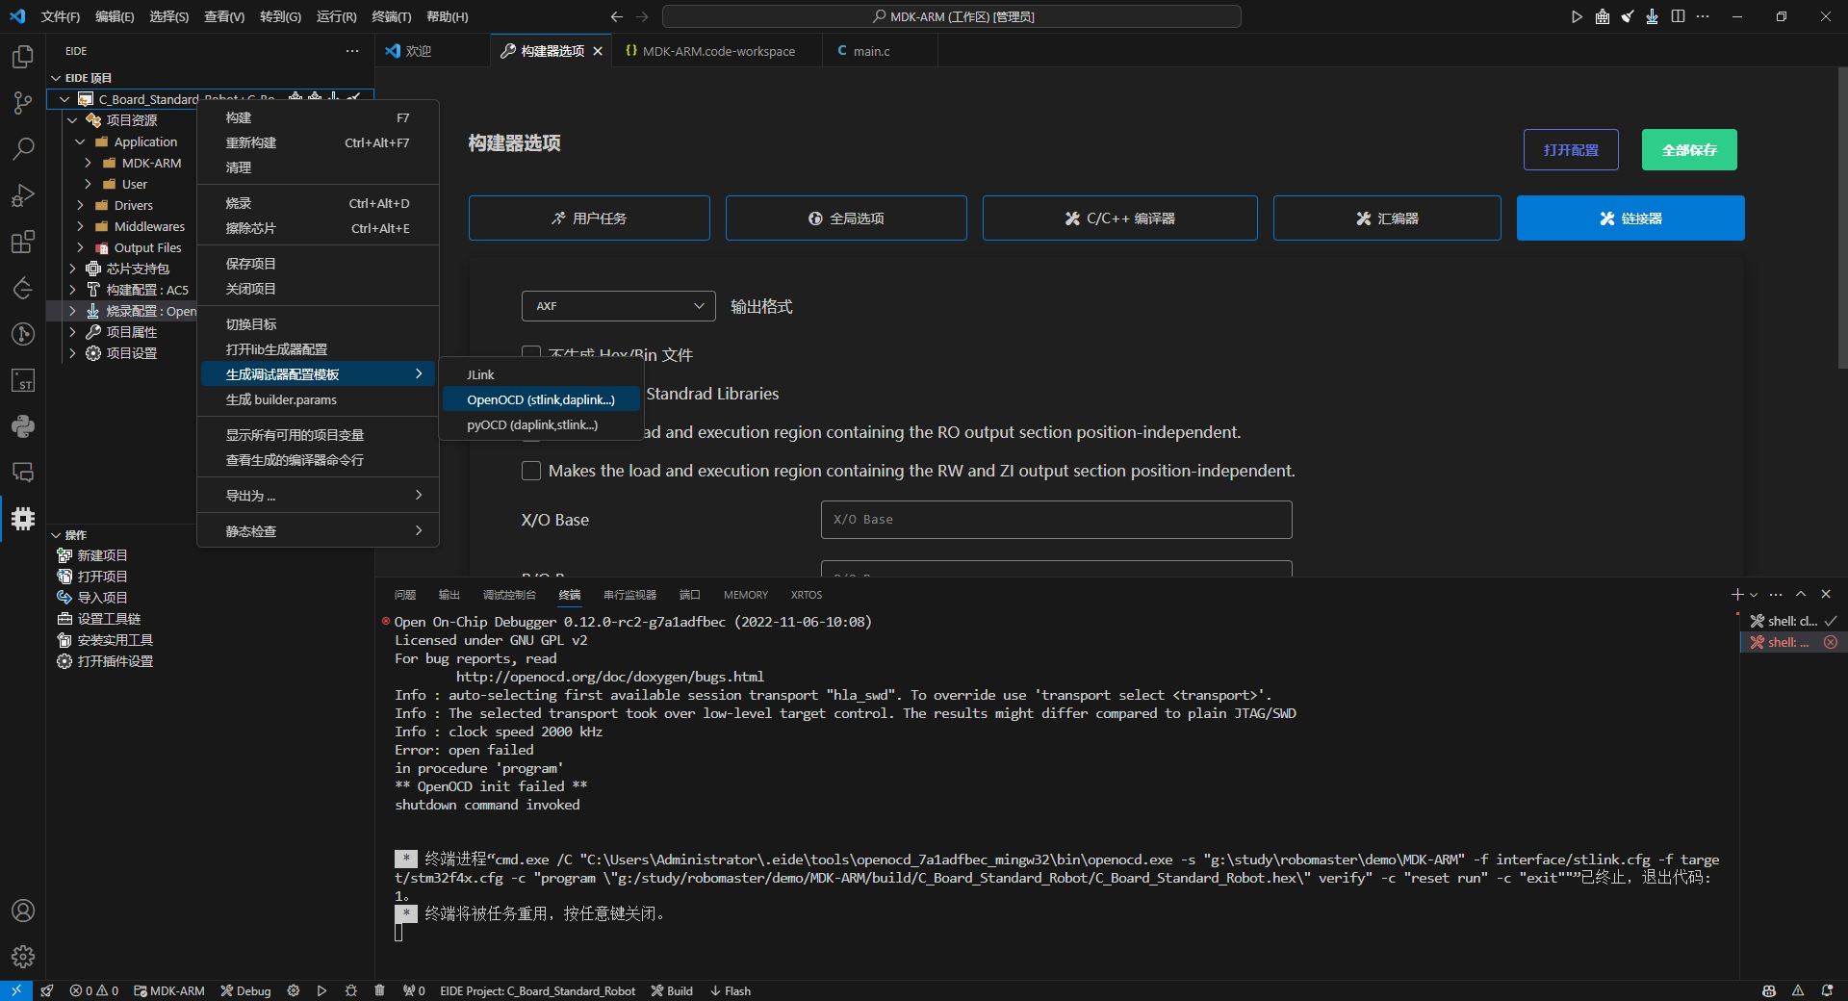1848x1001 pixels.
Task: Open Source Control view
Action: (x=23, y=103)
